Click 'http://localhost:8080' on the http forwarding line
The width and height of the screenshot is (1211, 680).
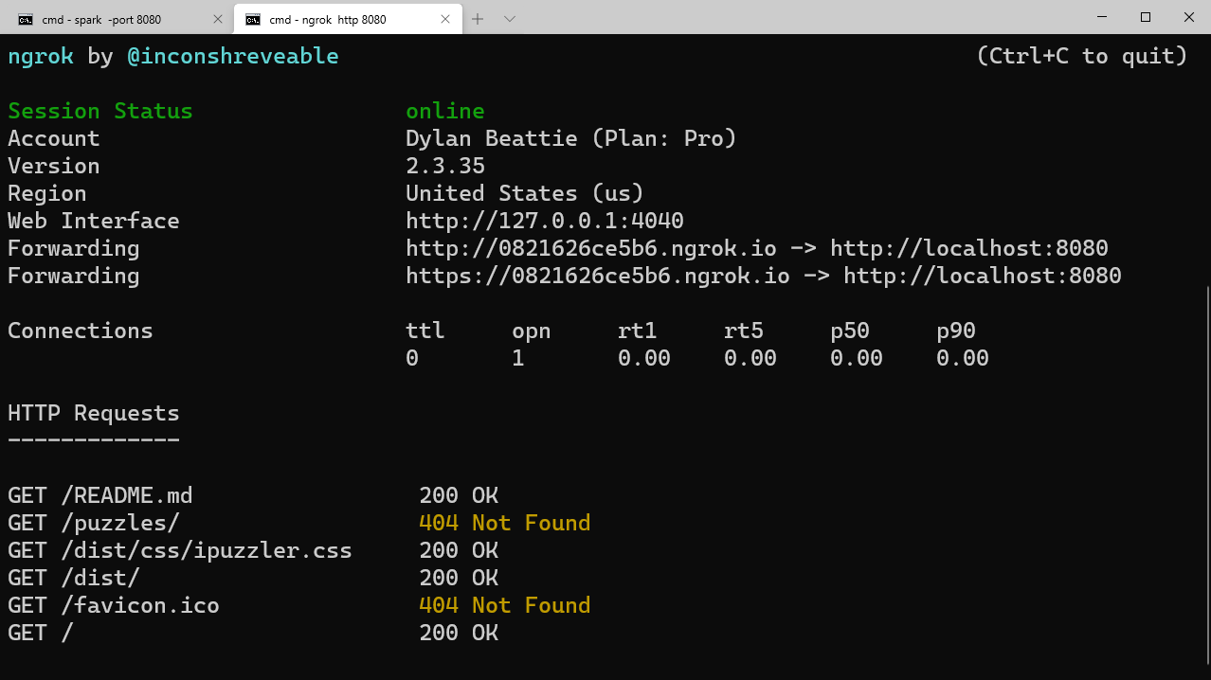click(x=969, y=248)
